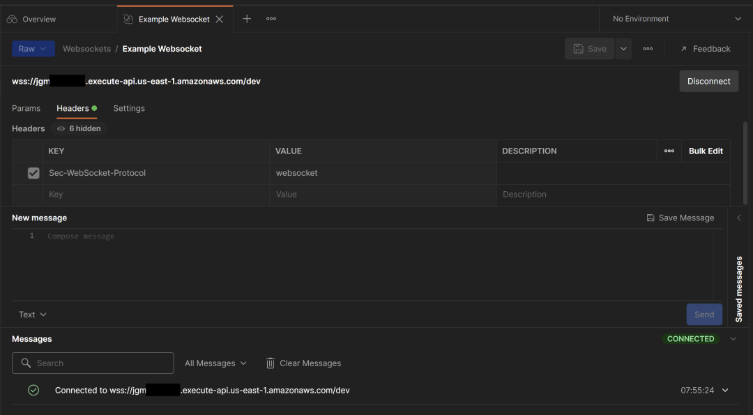Collapse the Saved messages side panel
753x415 pixels.
coord(739,218)
